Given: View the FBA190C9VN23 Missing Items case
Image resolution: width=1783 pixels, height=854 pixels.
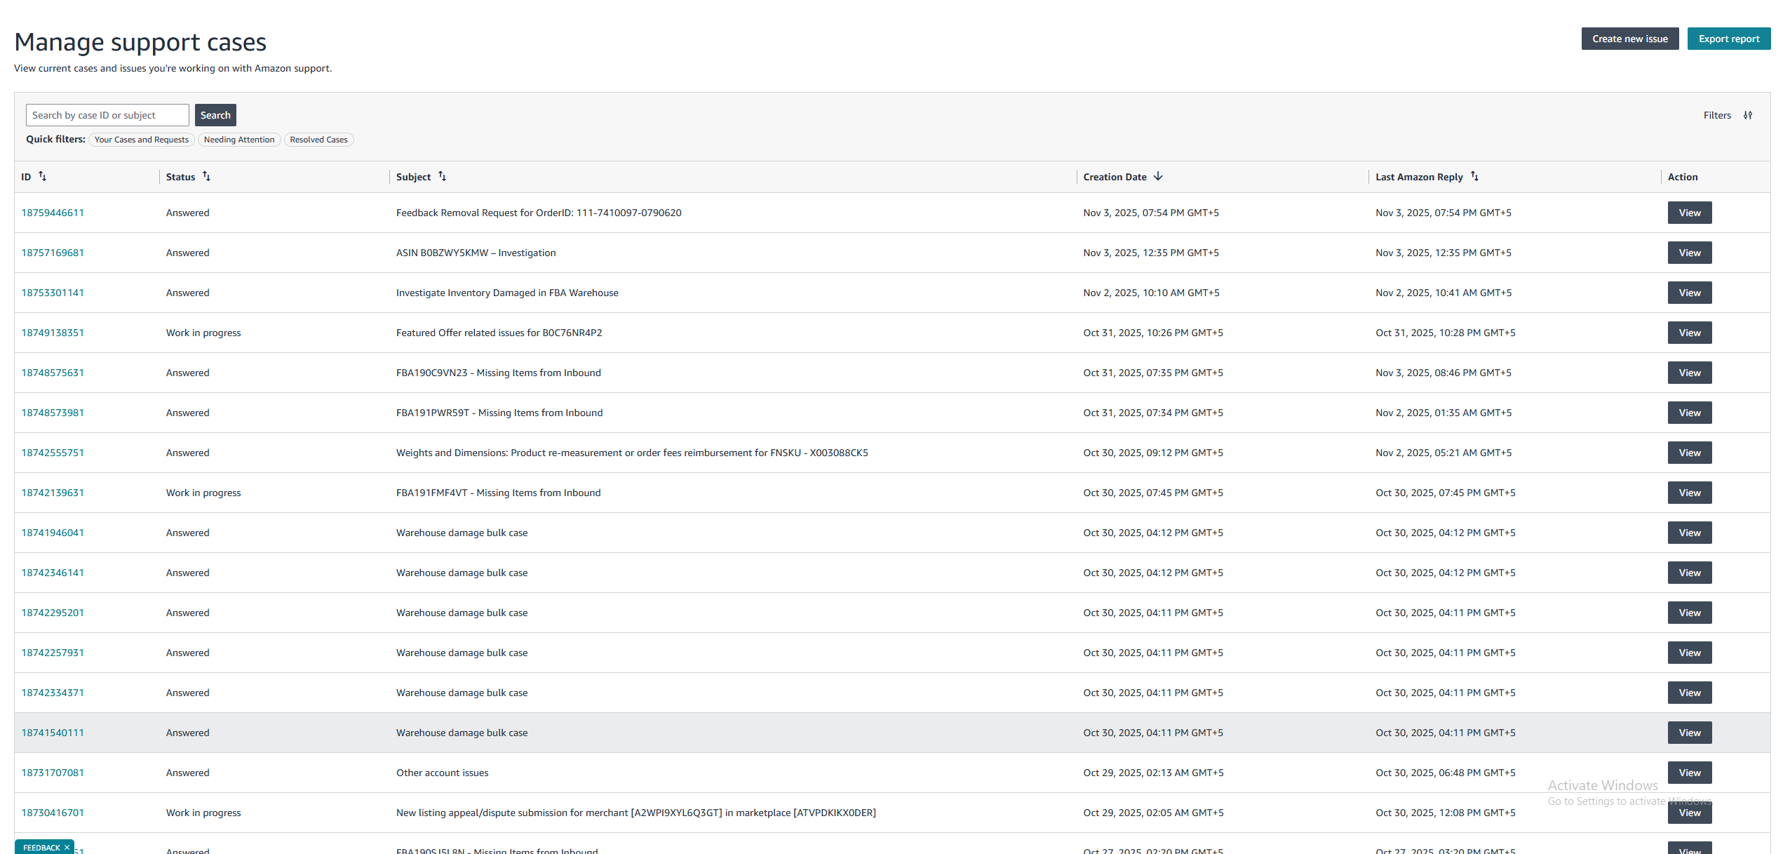Looking at the screenshot, I should [x=1690, y=373].
